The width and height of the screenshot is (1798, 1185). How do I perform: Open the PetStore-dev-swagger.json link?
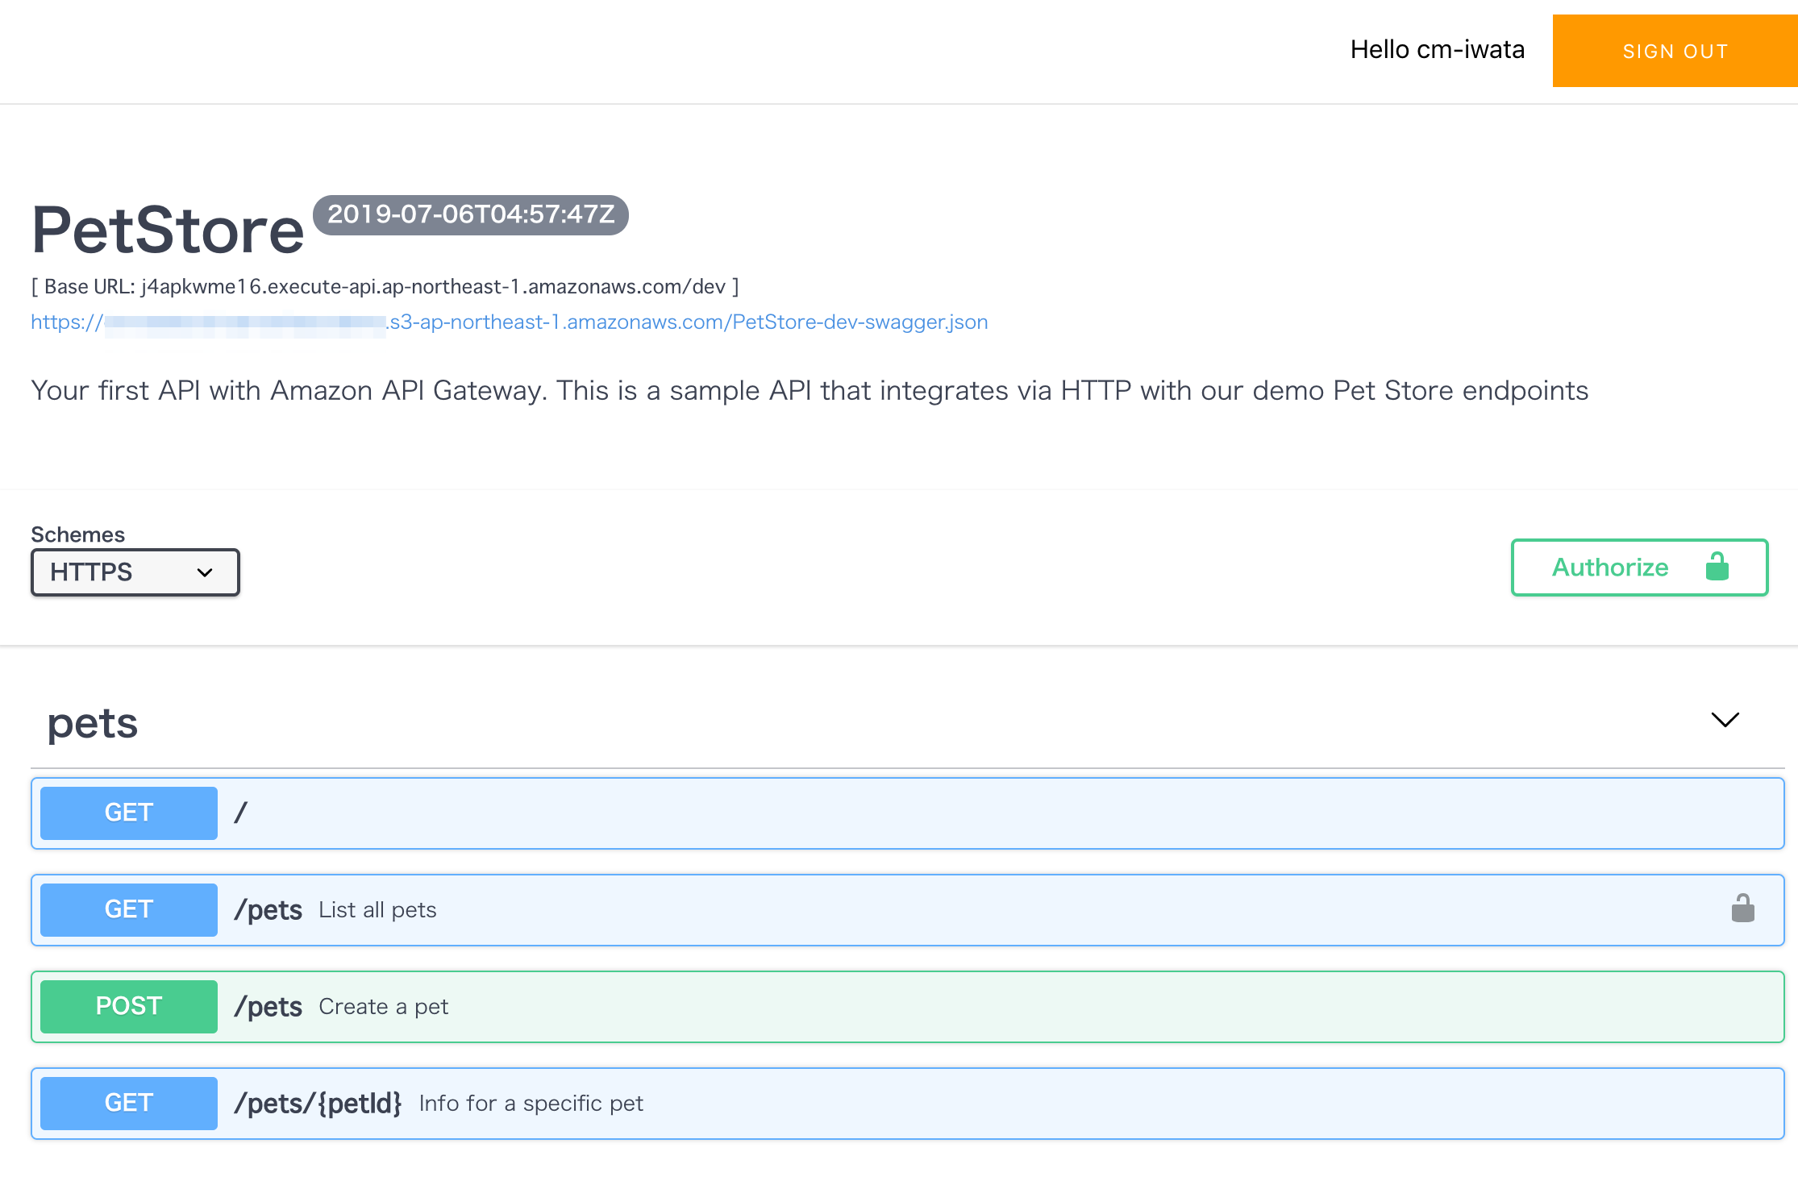point(509,322)
